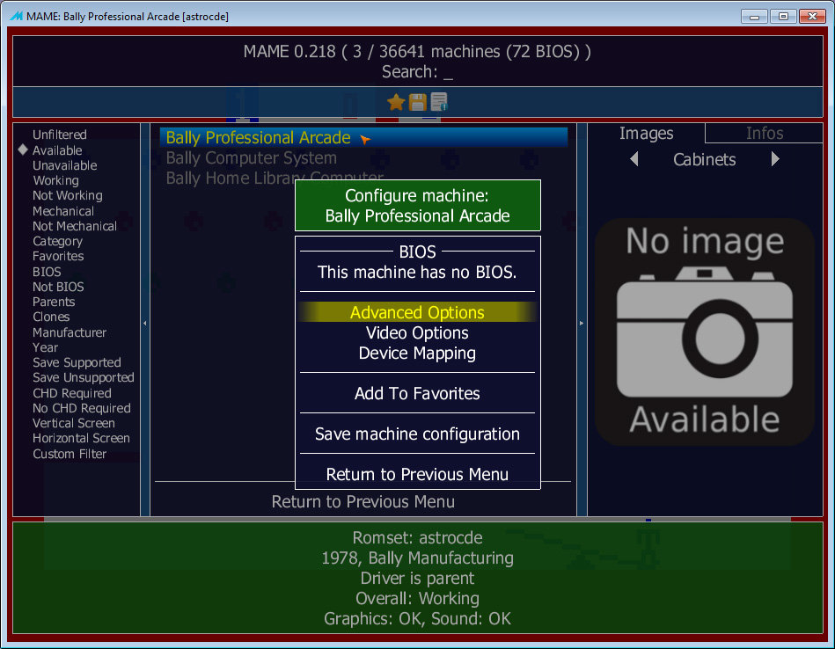Image resolution: width=835 pixels, height=649 pixels.
Task: Click Return to Previous Menu in the dialog
Action: (x=417, y=474)
